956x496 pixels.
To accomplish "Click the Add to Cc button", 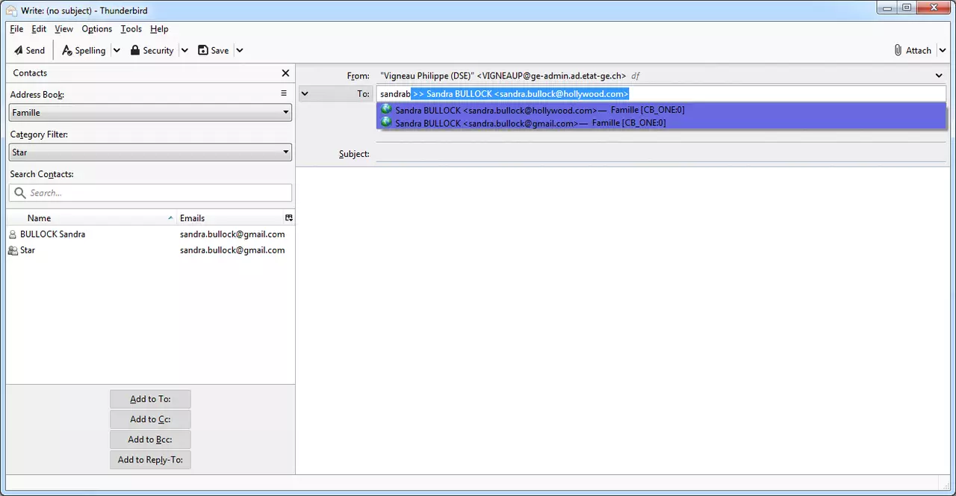I will [150, 419].
